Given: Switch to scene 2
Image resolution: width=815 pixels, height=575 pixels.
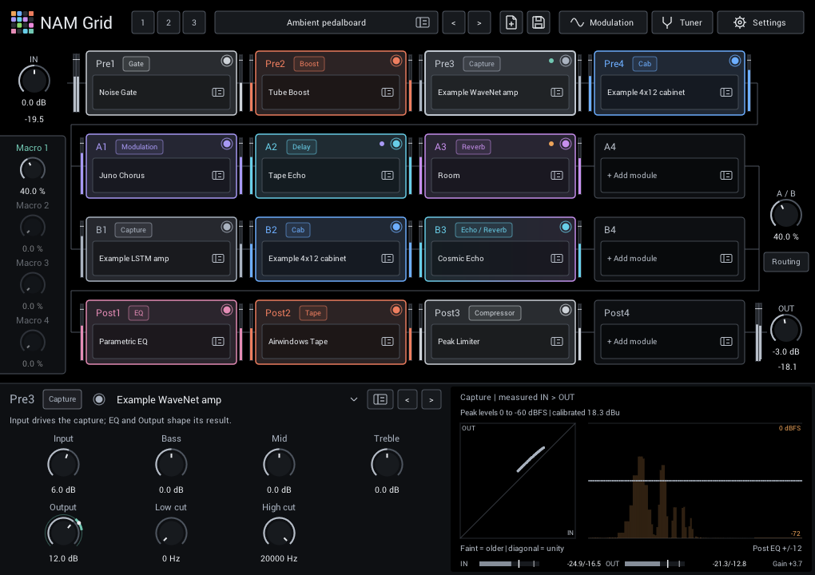Looking at the screenshot, I should 169,22.
